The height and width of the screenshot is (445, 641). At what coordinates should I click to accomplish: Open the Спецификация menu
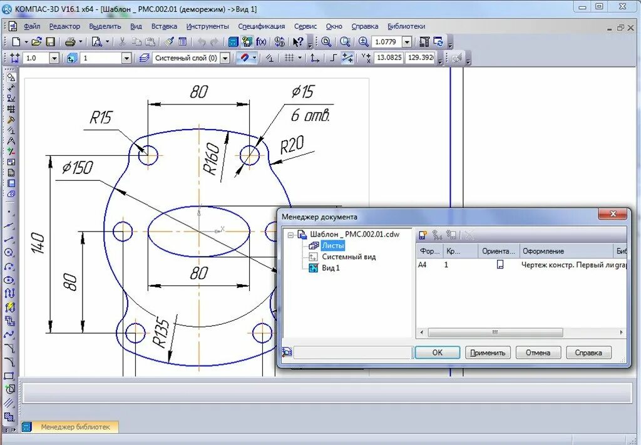tap(262, 26)
